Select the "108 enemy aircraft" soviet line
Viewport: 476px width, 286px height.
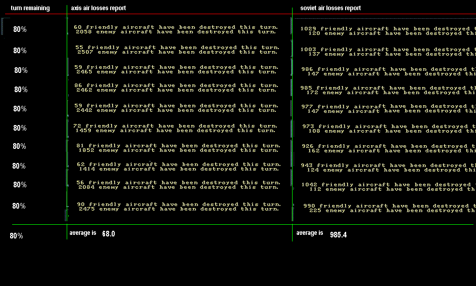click(x=392, y=131)
